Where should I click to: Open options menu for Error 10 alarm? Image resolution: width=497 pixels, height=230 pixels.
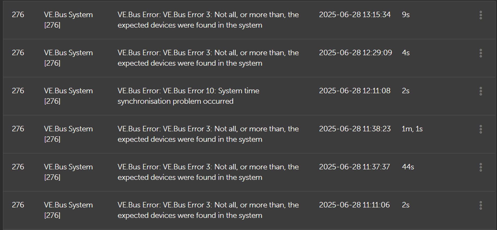[481, 91]
